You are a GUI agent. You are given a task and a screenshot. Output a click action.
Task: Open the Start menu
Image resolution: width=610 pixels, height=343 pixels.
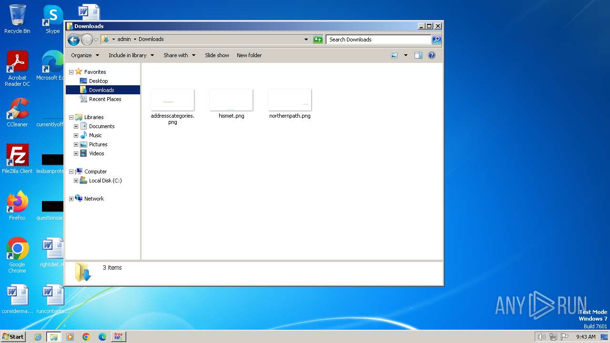tap(13, 336)
